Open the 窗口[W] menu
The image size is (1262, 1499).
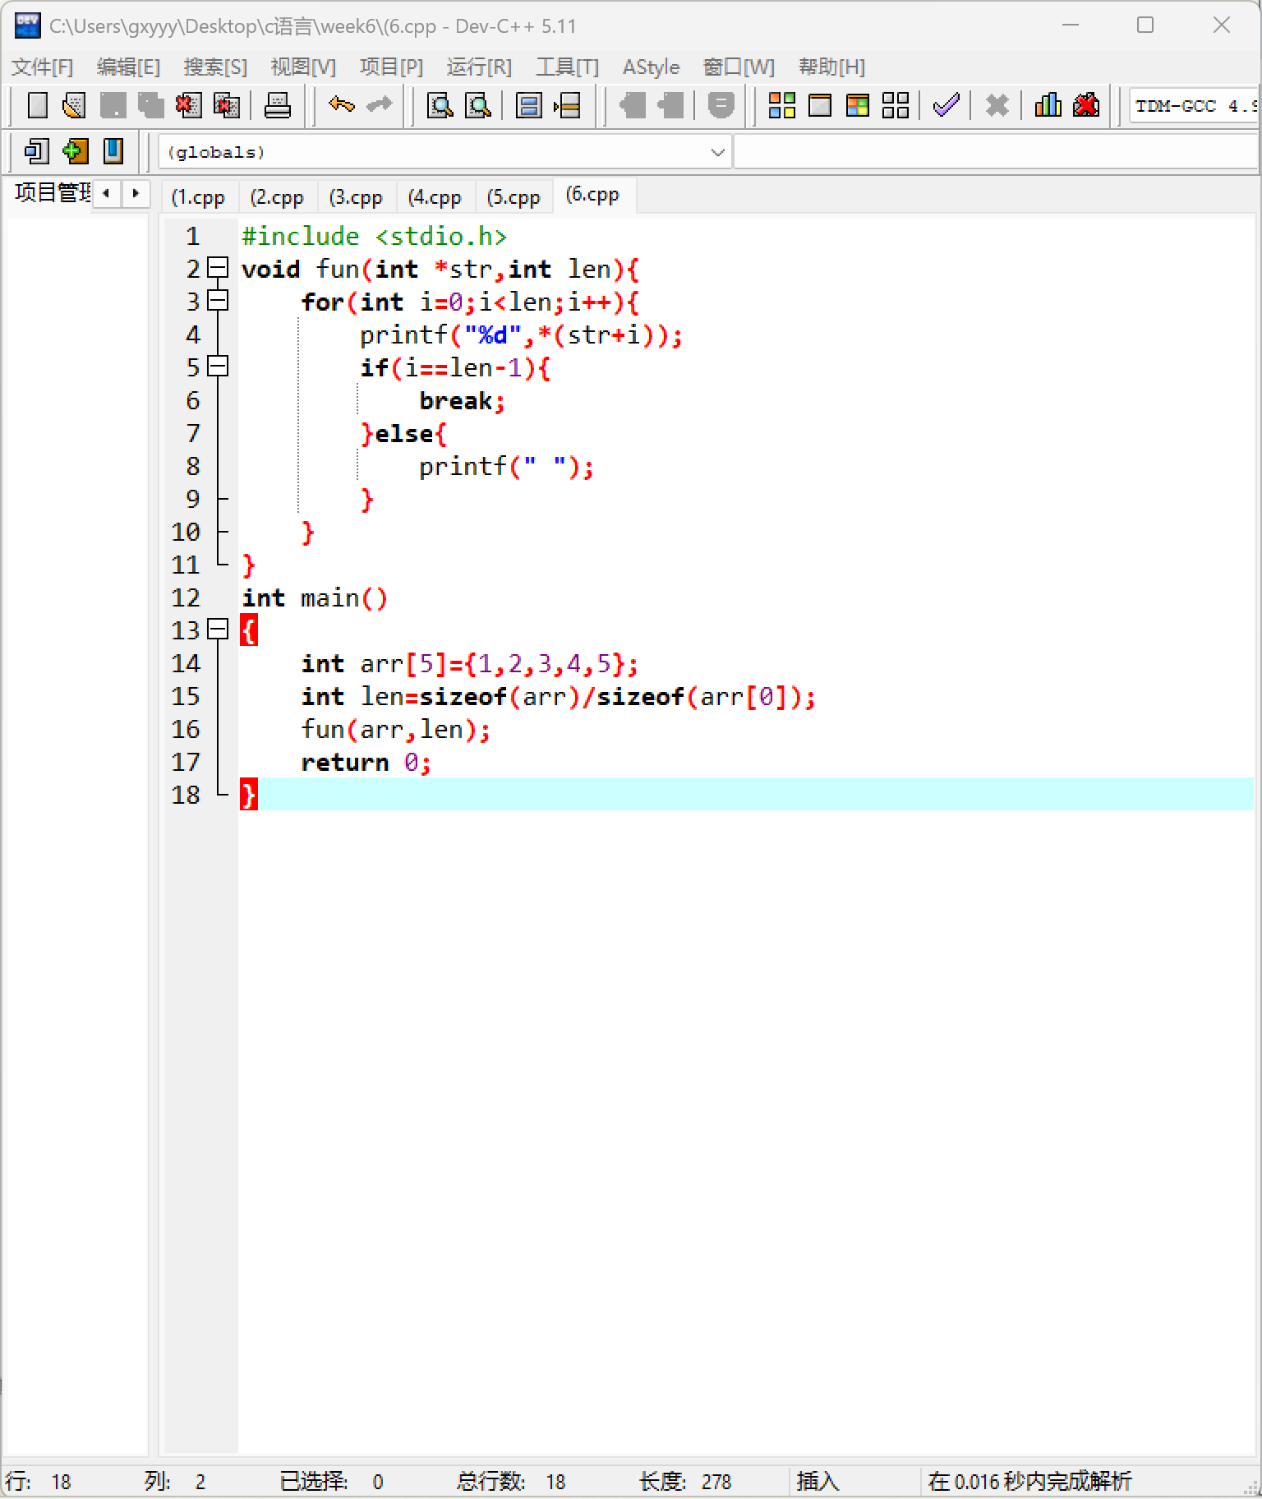[x=739, y=67]
